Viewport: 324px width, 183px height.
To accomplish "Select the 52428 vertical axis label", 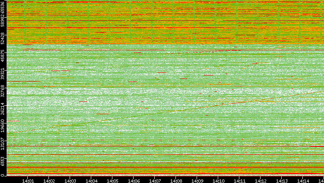I will 3,38.
